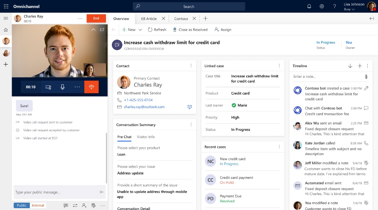The image size is (378, 210).
Task: Switch message mode to Internal
Action: pyautogui.click(x=38, y=205)
